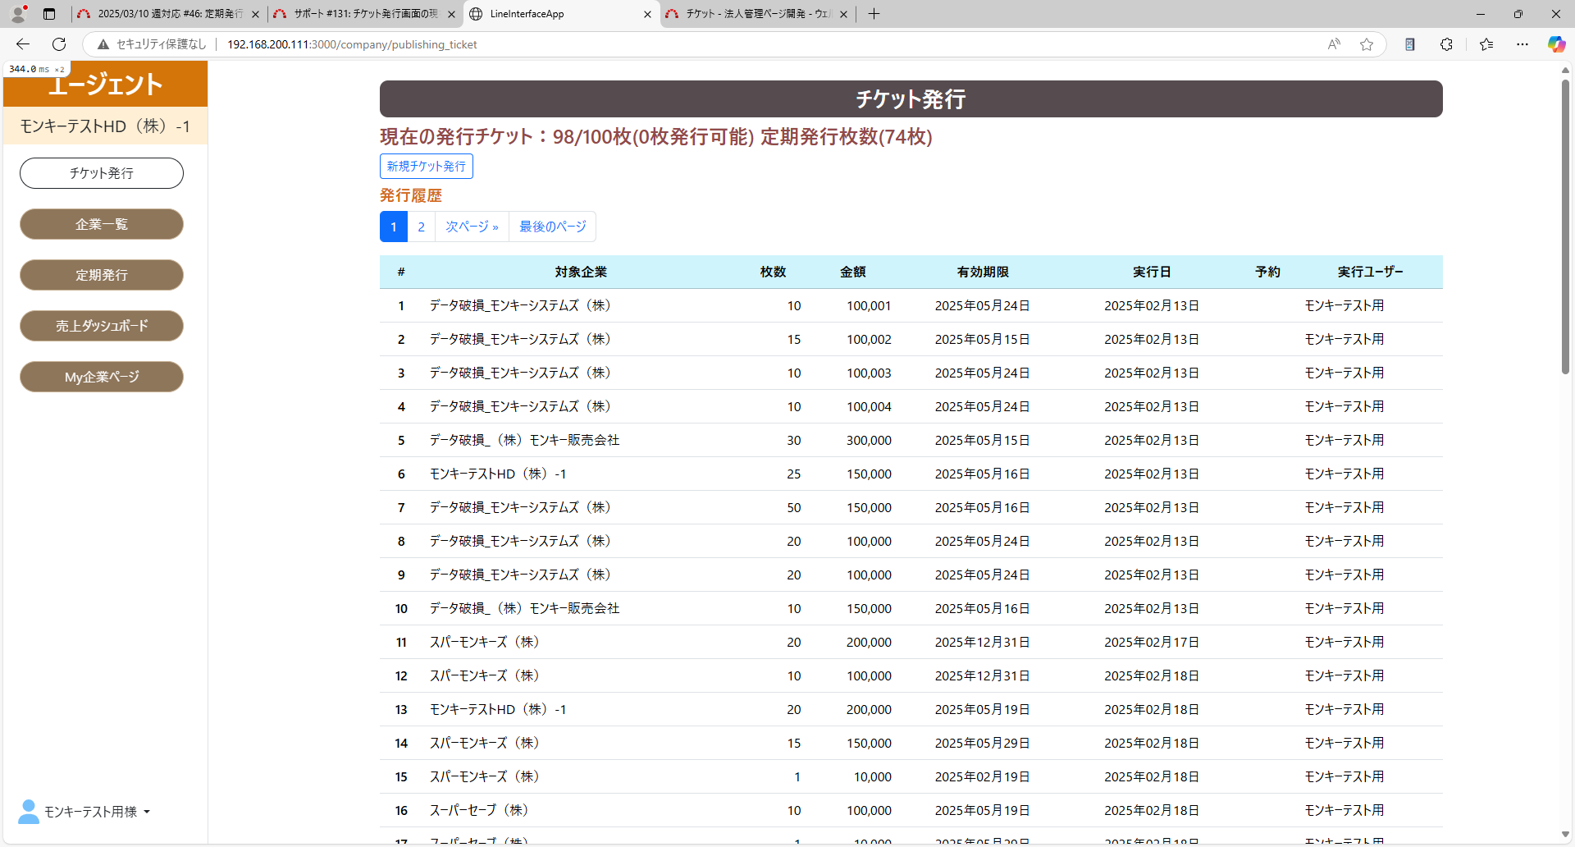The image size is (1575, 847).
Task: Add this page to favorites
Action: [x=1367, y=44]
